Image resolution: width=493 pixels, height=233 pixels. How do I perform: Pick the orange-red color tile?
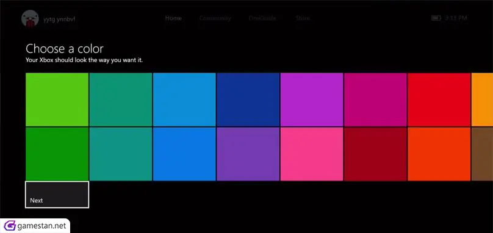point(439,154)
